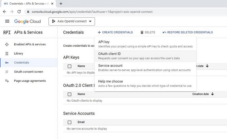Viewport: 227px width, 139px height.
Task: Select all OAuth 2.0 clients checkbox
Action: tap(70, 94)
